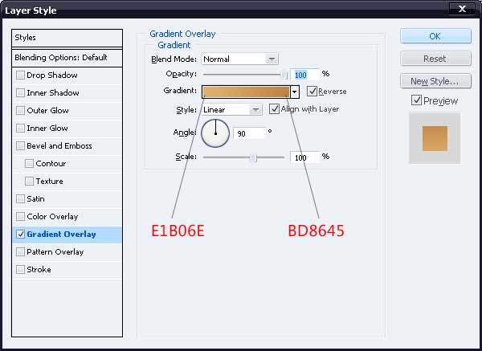Click the Scale slider handle
The image size is (482, 351).
[253, 157]
